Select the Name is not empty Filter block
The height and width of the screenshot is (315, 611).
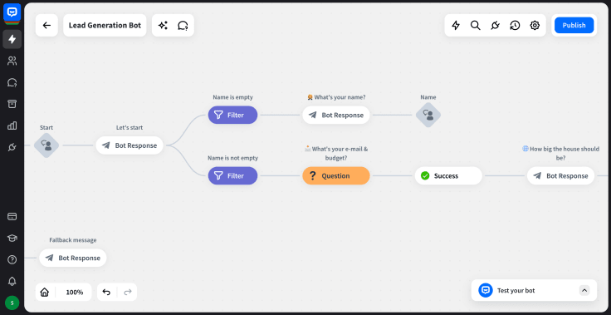pos(232,176)
